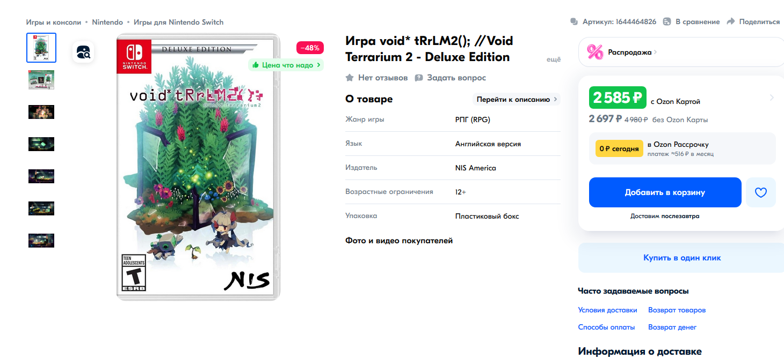Open the Возврат денег link
784x359 pixels.
[672, 327]
